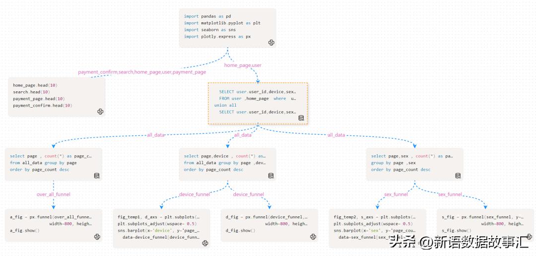Click the line 'from all_data group by page'

[43, 163]
